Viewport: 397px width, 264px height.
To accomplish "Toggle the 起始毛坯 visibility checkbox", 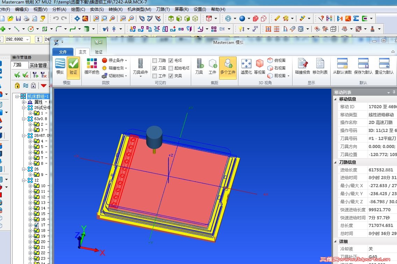I will [x=171, y=68].
